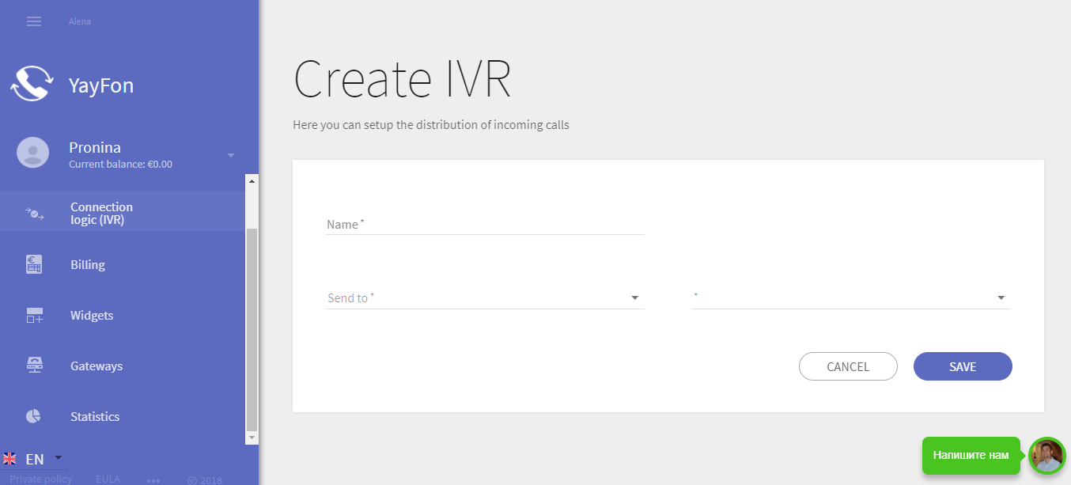Click the sidebar scrollbar thumb

pyautogui.click(x=252, y=329)
